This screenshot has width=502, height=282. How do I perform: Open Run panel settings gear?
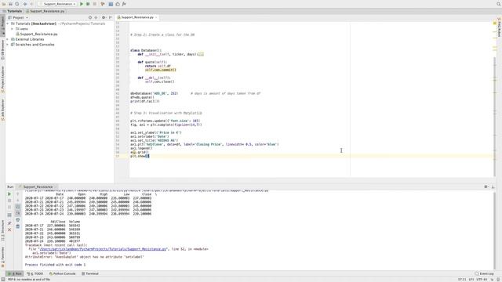486,186
